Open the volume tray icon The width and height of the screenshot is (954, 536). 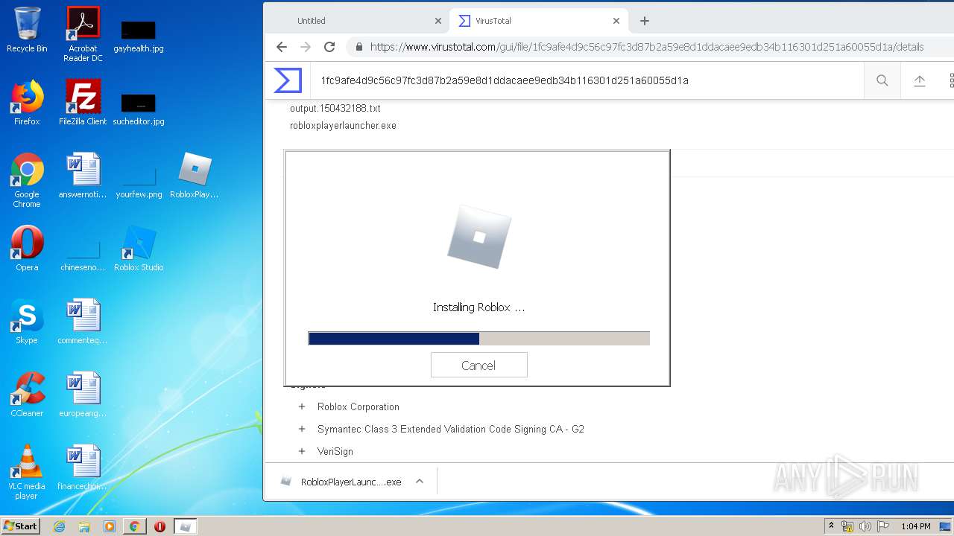coord(865,526)
